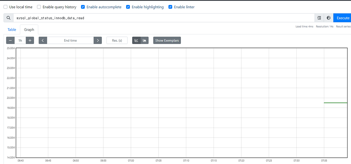Click the Show Exemplars button
The width and height of the screenshot is (351, 164).
coord(167,41)
